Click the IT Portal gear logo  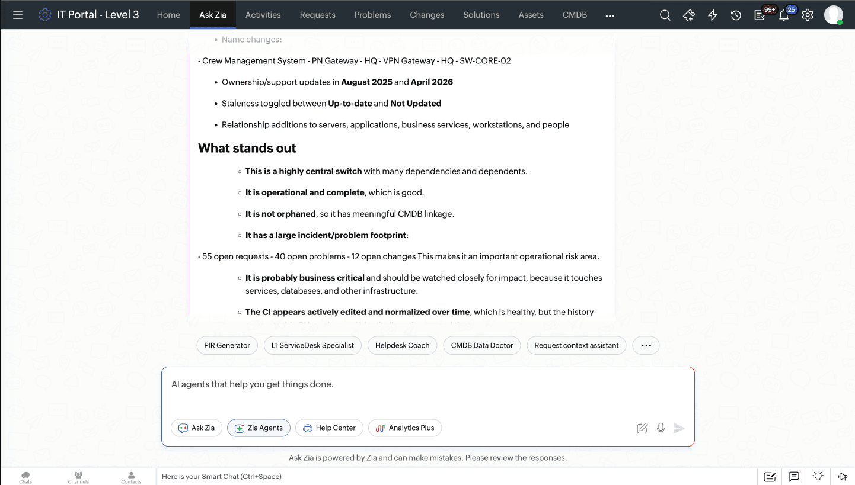point(44,15)
